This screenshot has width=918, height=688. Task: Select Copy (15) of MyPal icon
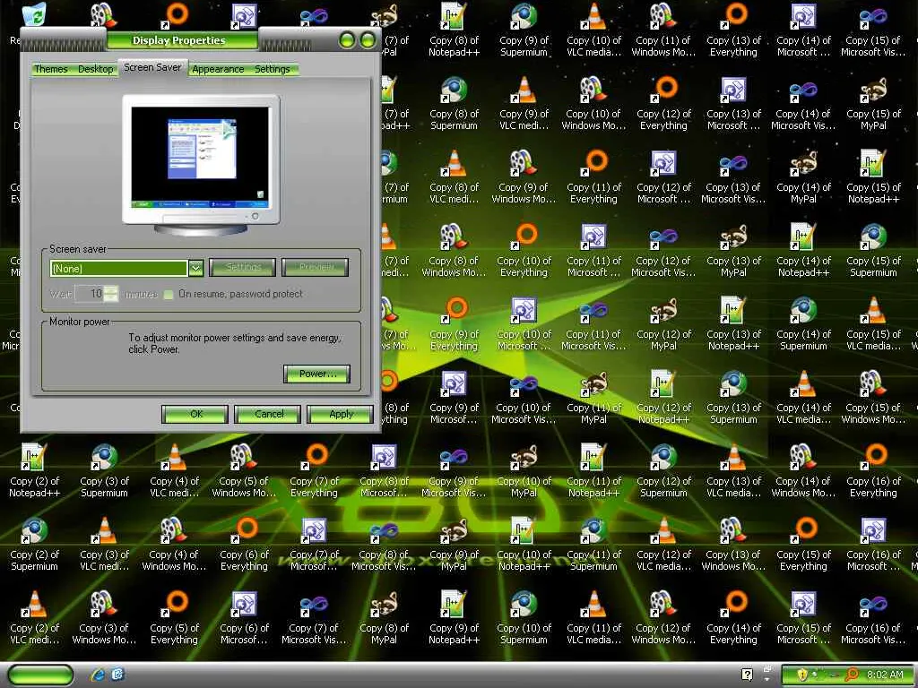[x=873, y=90]
